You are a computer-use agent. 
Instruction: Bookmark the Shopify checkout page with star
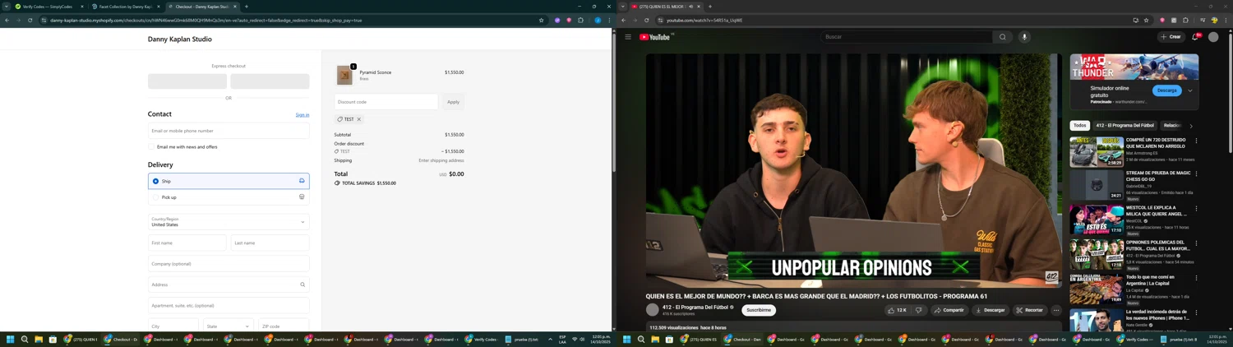point(541,21)
